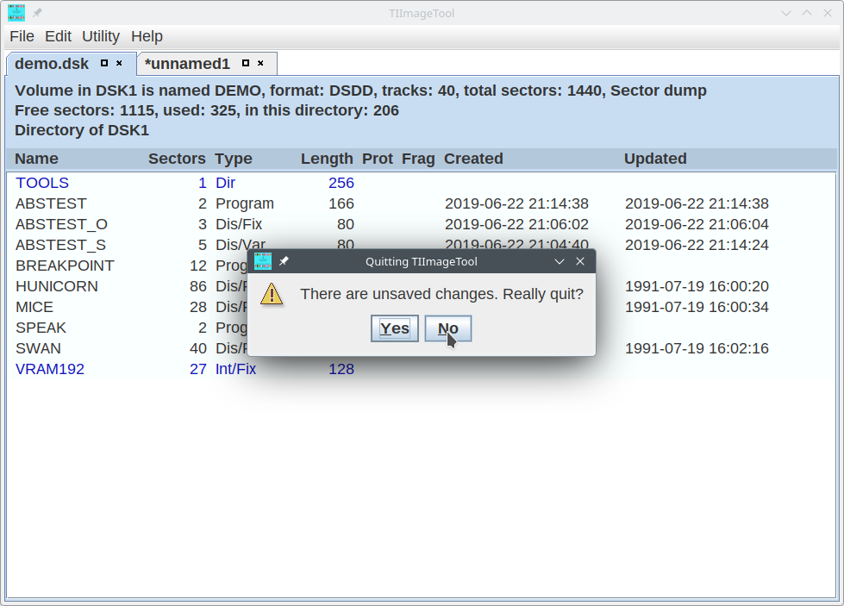Select the VRAM192 file entry
844x606 pixels.
point(50,369)
